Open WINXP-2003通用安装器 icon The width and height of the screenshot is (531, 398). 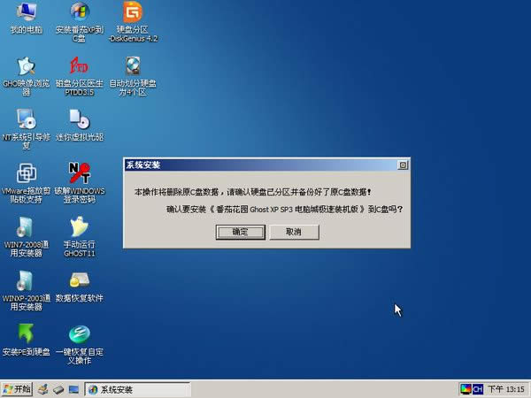[x=27, y=280]
